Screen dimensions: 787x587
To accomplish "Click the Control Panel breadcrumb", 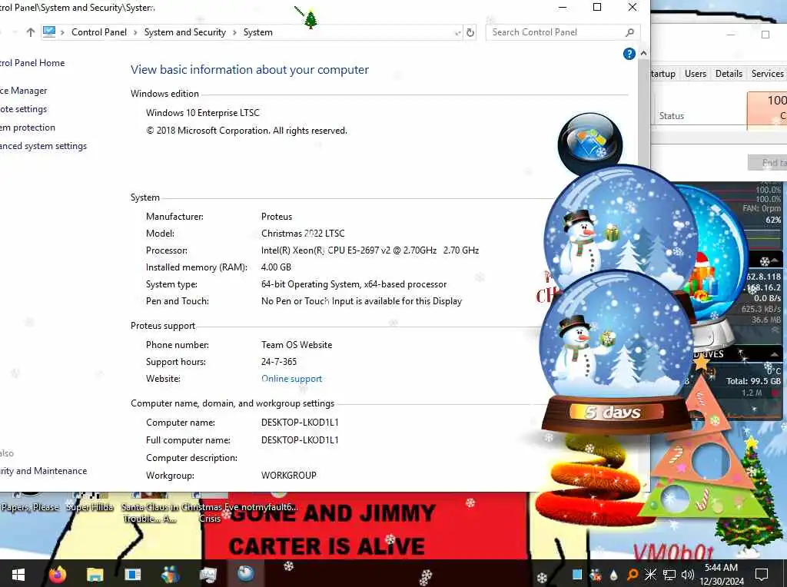I will (99, 32).
